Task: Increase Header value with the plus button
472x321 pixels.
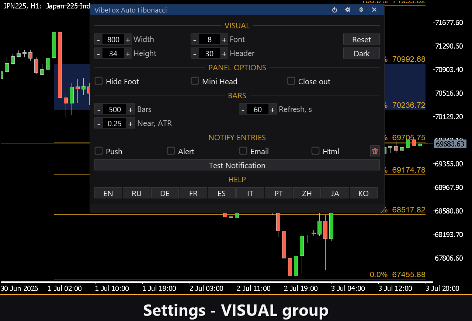Action: pyautogui.click(x=224, y=53)
